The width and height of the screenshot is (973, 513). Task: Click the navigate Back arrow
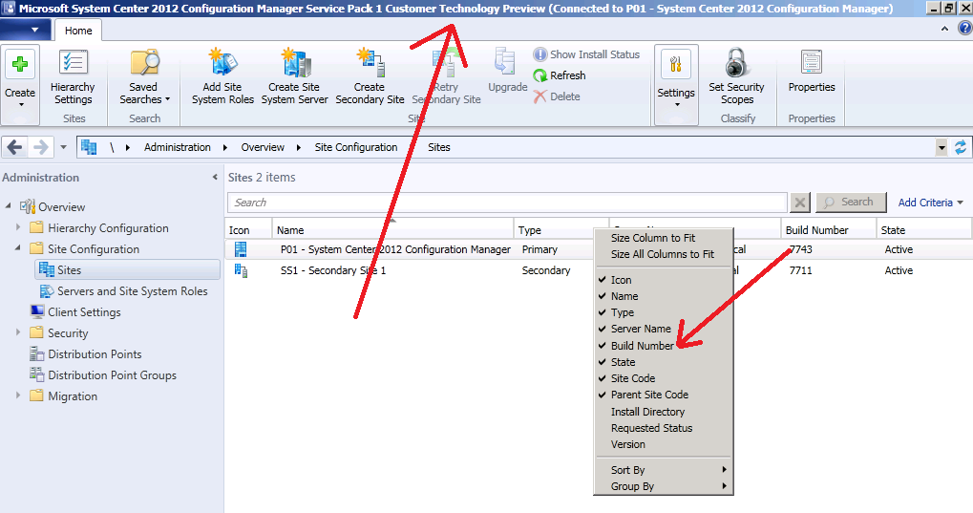[15, 147]
